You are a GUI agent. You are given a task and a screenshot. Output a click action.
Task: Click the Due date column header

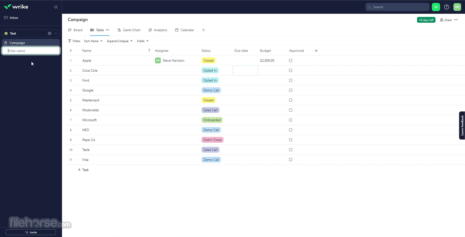coord(241,51)
